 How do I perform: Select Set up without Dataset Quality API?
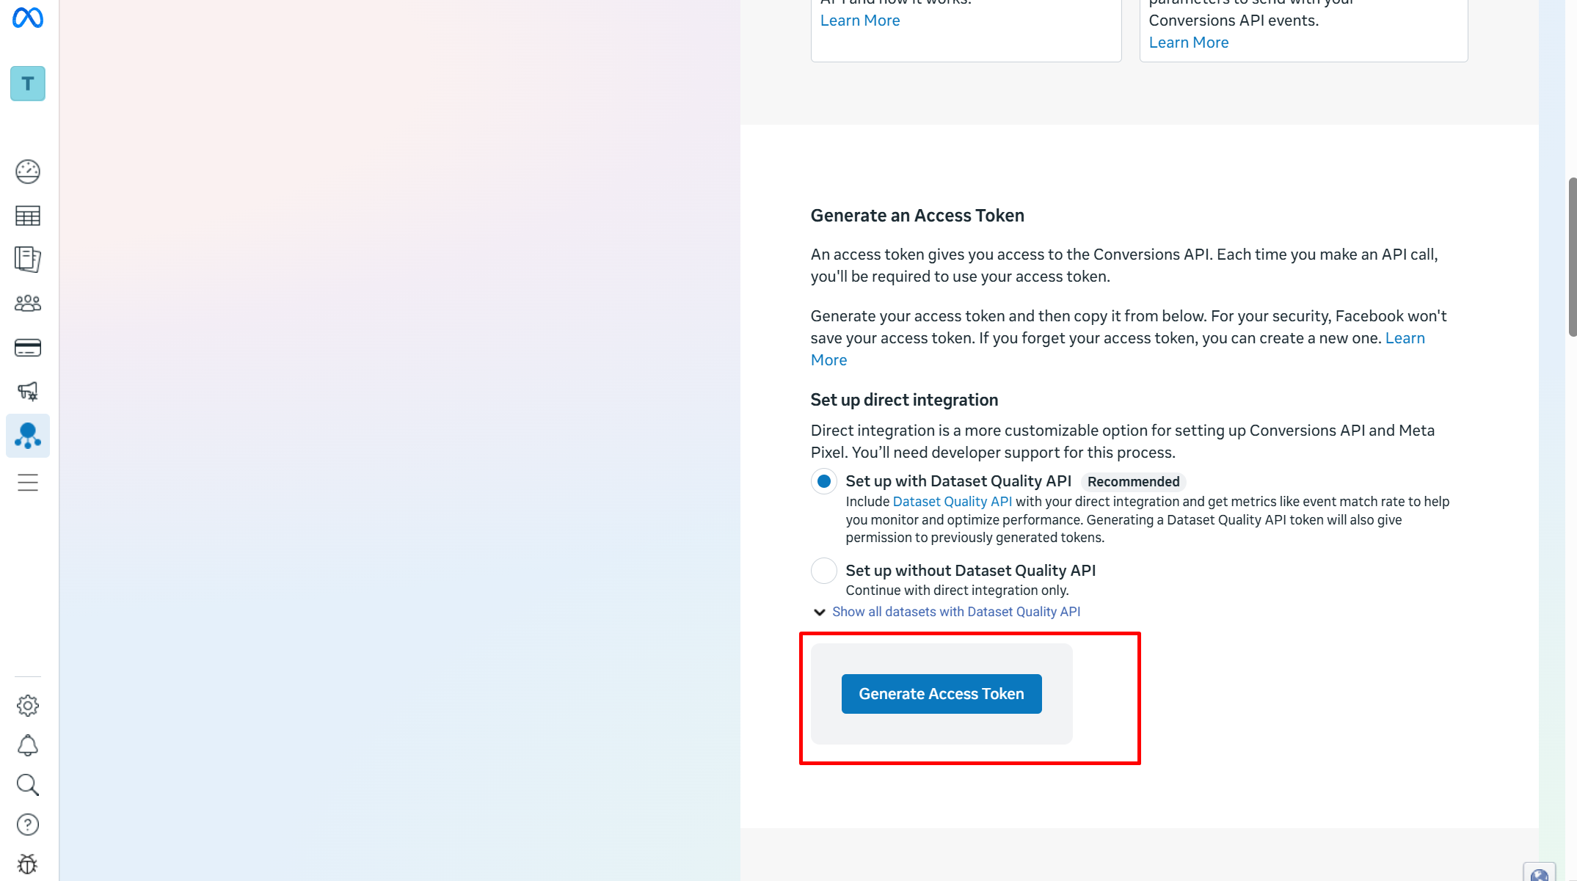click(824, 571)
